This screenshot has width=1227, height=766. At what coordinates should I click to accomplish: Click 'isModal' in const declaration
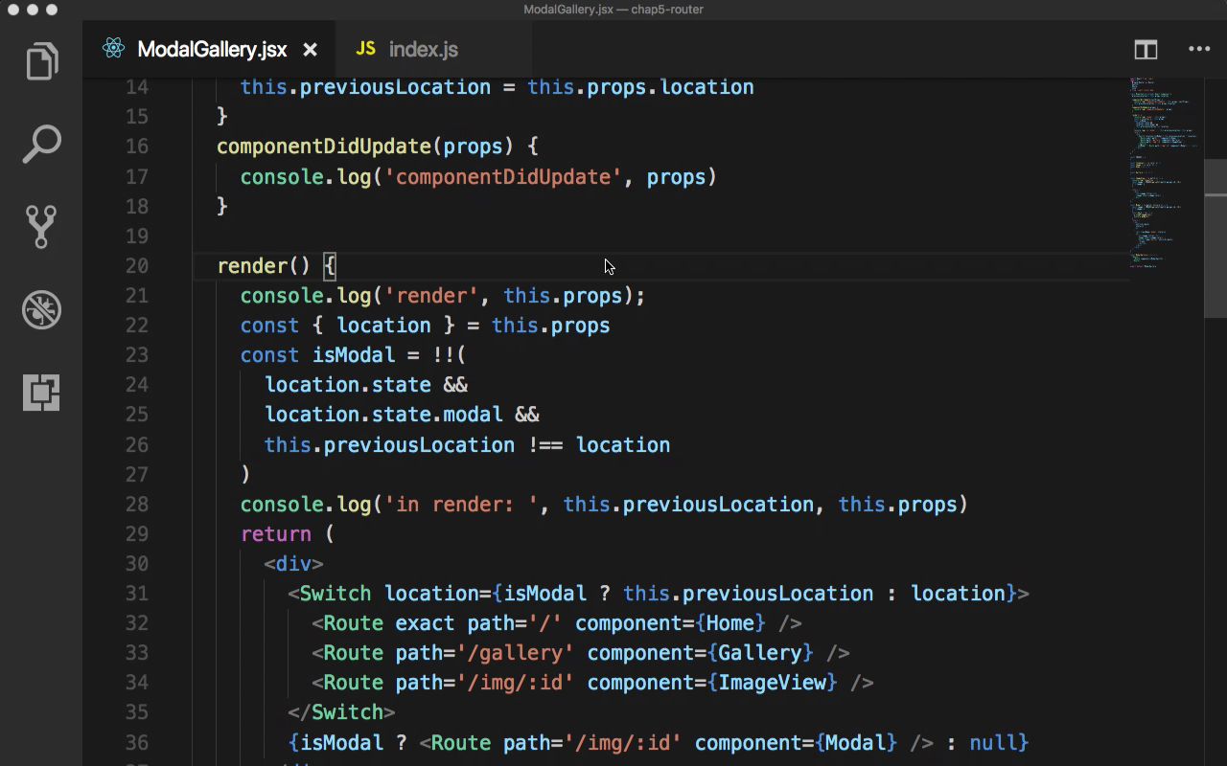[354, 355]
